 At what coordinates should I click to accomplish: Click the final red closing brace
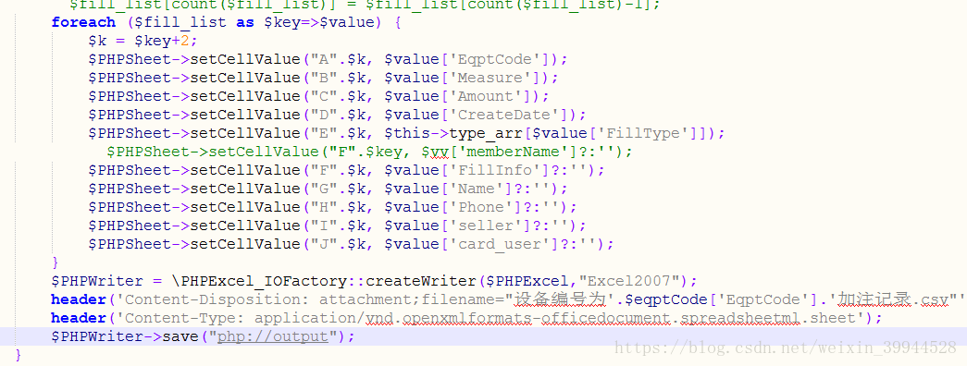pyautogui.click(x=19, y=355)
